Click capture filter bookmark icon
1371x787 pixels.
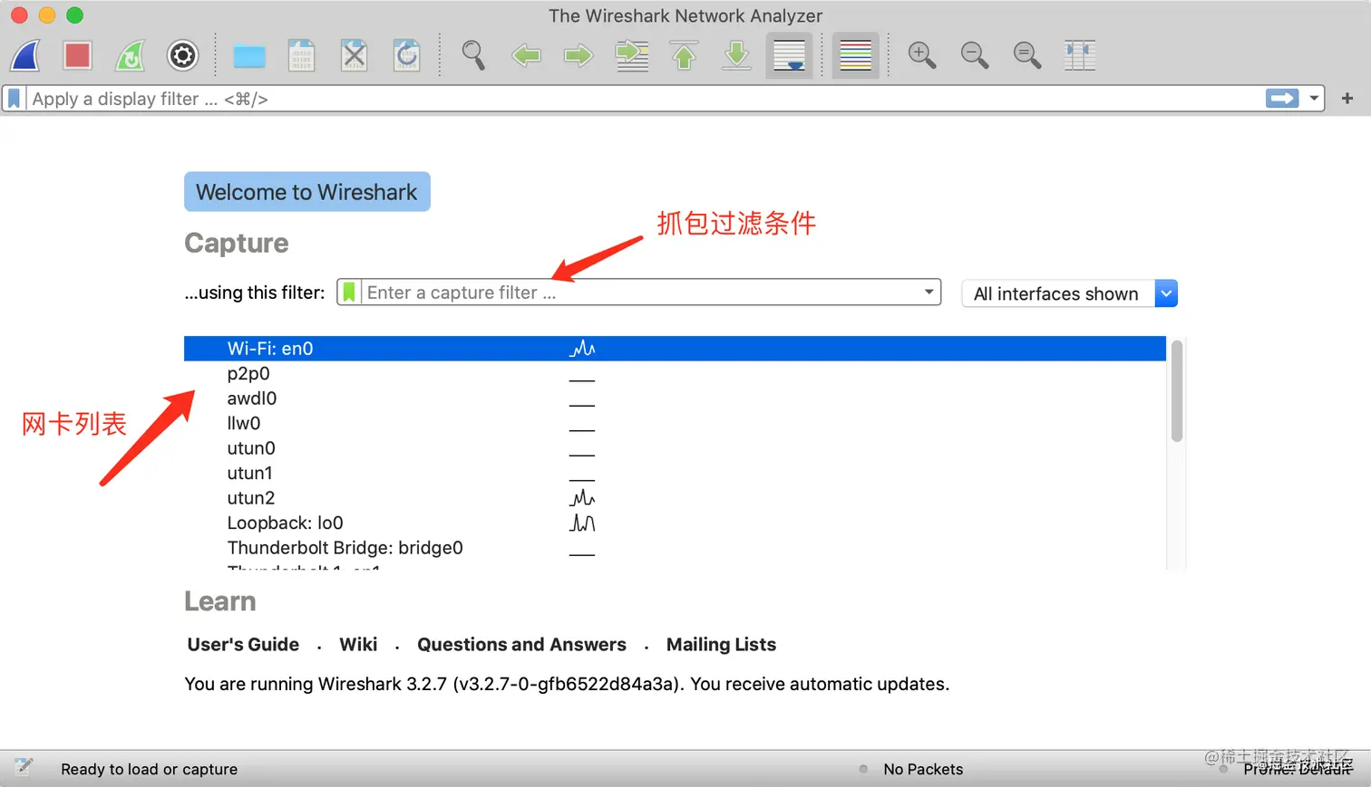click(x=349, y=293)
